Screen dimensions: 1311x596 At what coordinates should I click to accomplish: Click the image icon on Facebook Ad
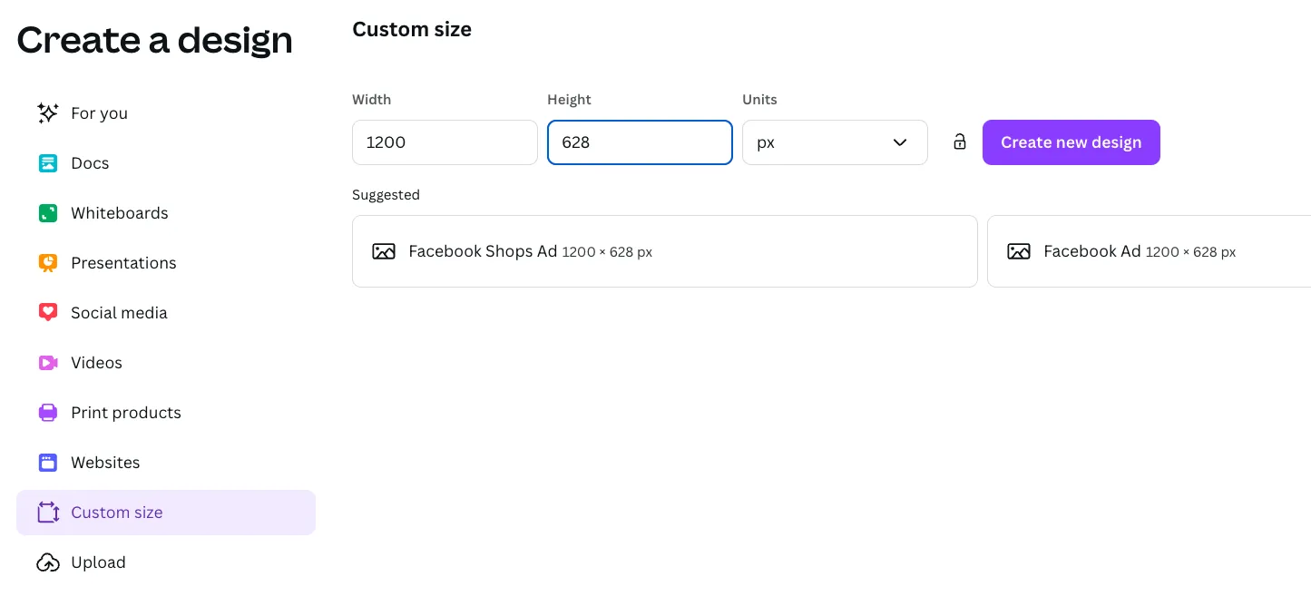coord(1017,251)
